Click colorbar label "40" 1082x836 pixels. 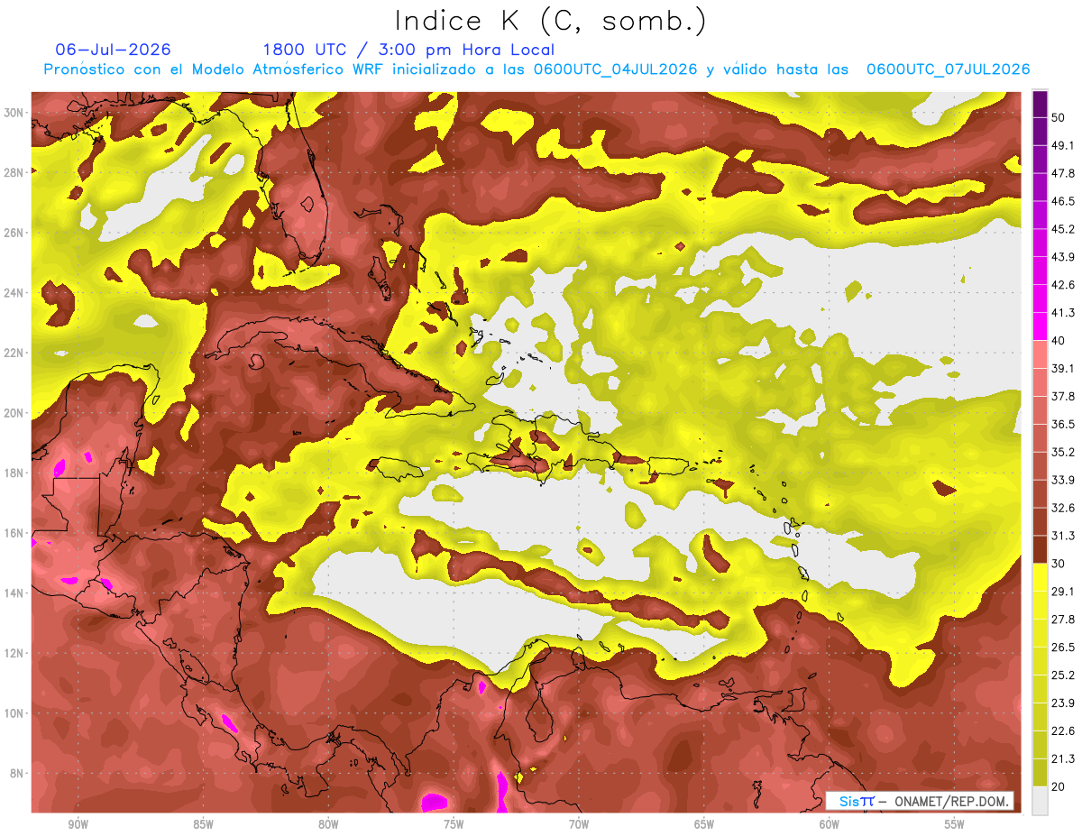[1059, 341]
